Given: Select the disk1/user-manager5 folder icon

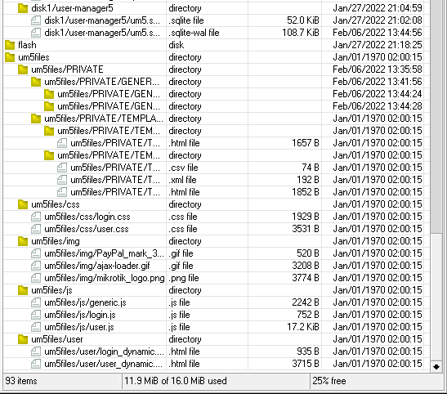Looking at the screenshot, I should 23,8.
